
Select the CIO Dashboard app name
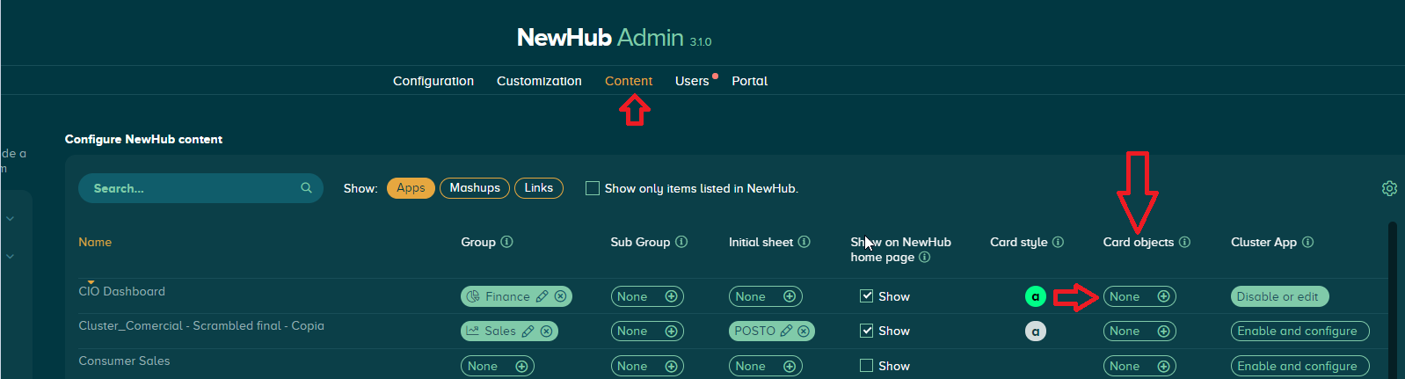pyautogui.click(x=121, y=291)
